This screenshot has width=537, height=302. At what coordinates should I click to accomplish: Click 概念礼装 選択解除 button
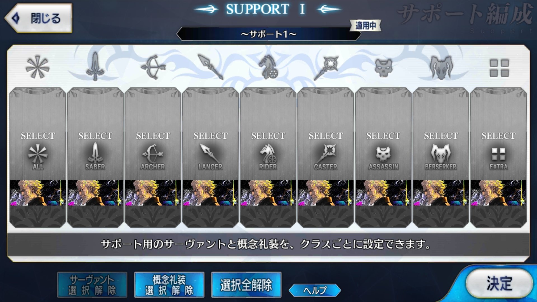tap(169, 285)
